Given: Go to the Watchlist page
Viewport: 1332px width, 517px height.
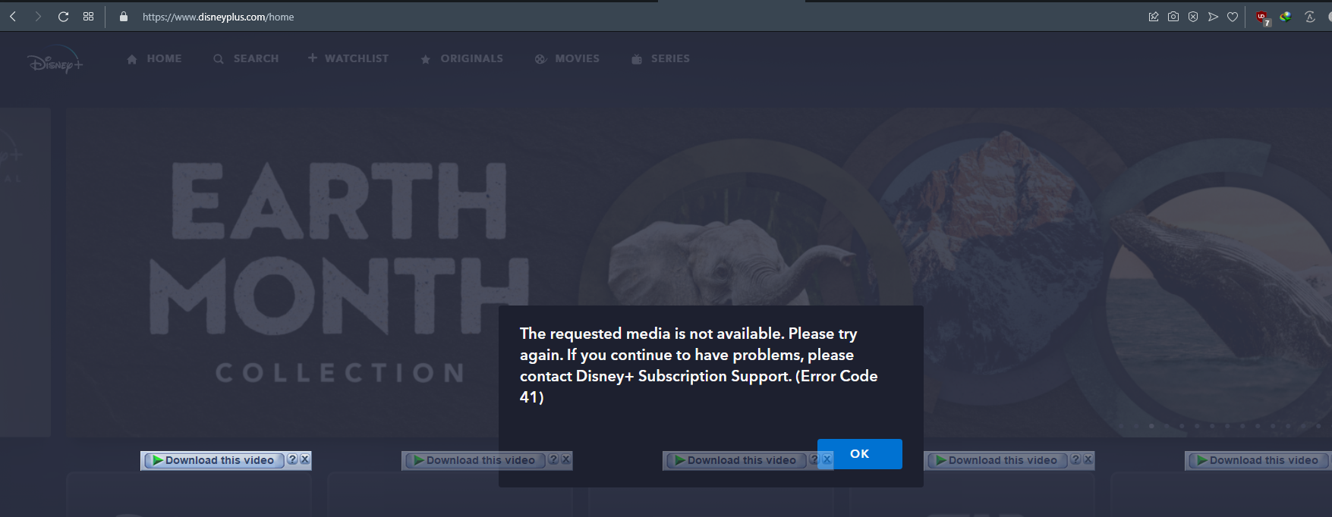Looking at the screenshot, I should click(348, 58).
